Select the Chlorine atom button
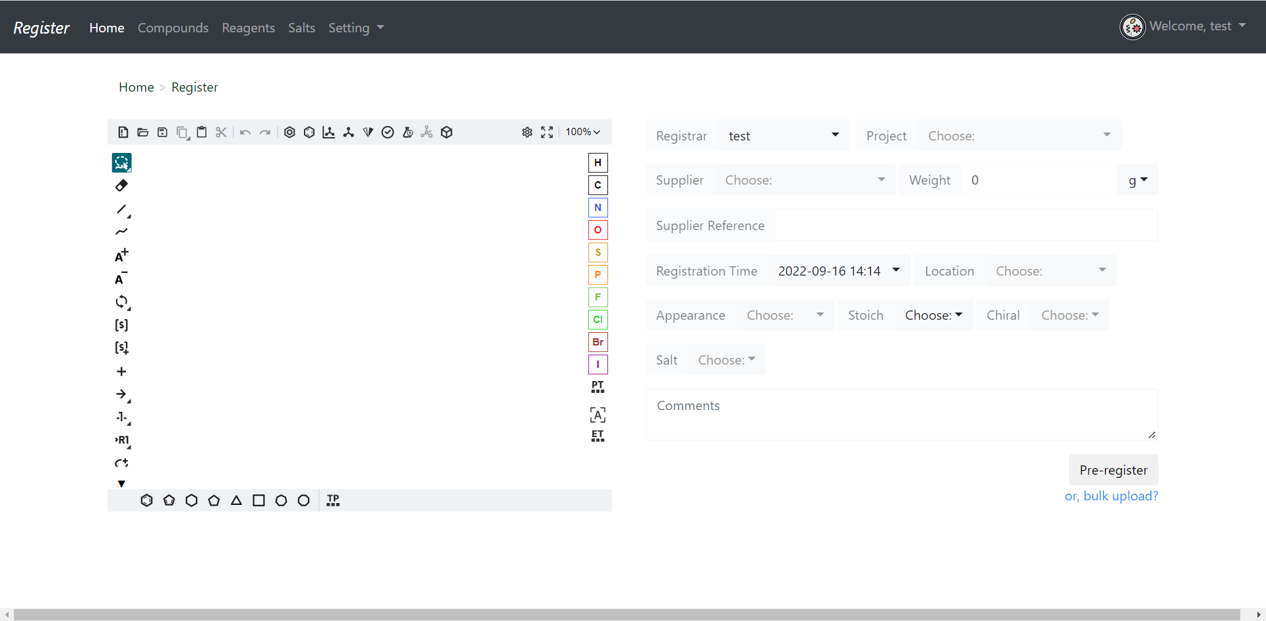 [x=597, y=320]
